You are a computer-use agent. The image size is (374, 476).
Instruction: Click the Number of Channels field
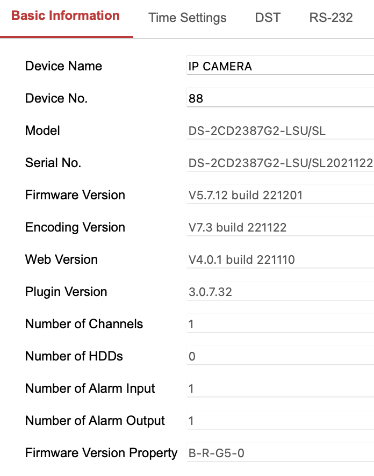tap(279, 324)
